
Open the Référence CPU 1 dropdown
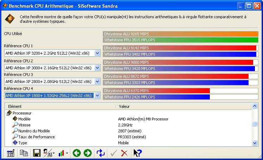(x=98, y=53)
